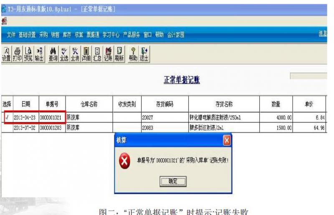
Task: Select inventory code 20027 cell
Action: [x=165, y=117]
